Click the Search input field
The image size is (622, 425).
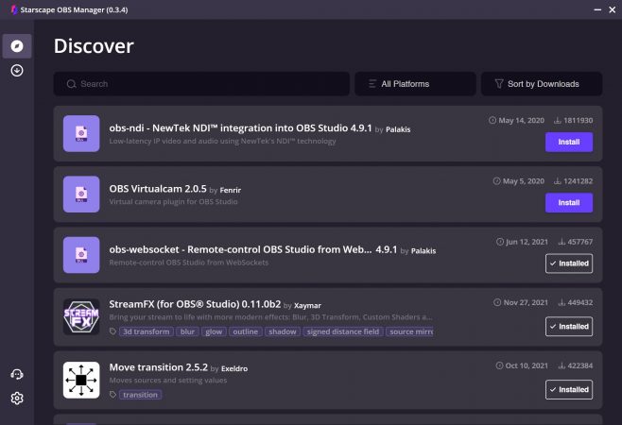tap(200, 84)
